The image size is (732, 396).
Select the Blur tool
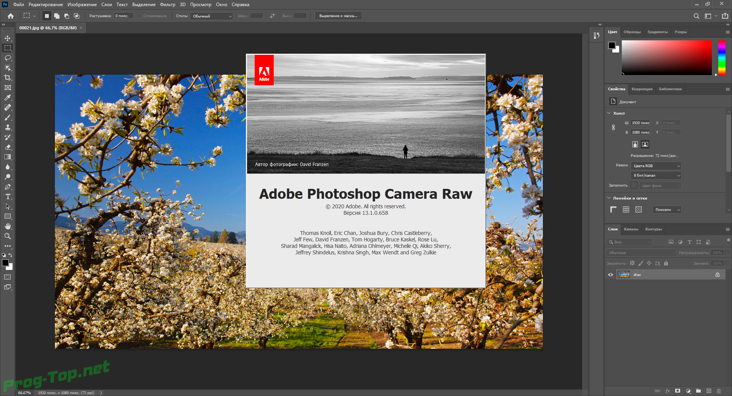(x=8, y=167)
